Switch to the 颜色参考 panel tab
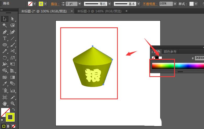The image size is (204, 129). tap(170, 52)
